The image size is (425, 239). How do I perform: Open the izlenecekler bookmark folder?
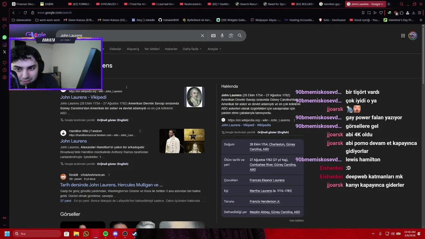click(x=21, y=20)
